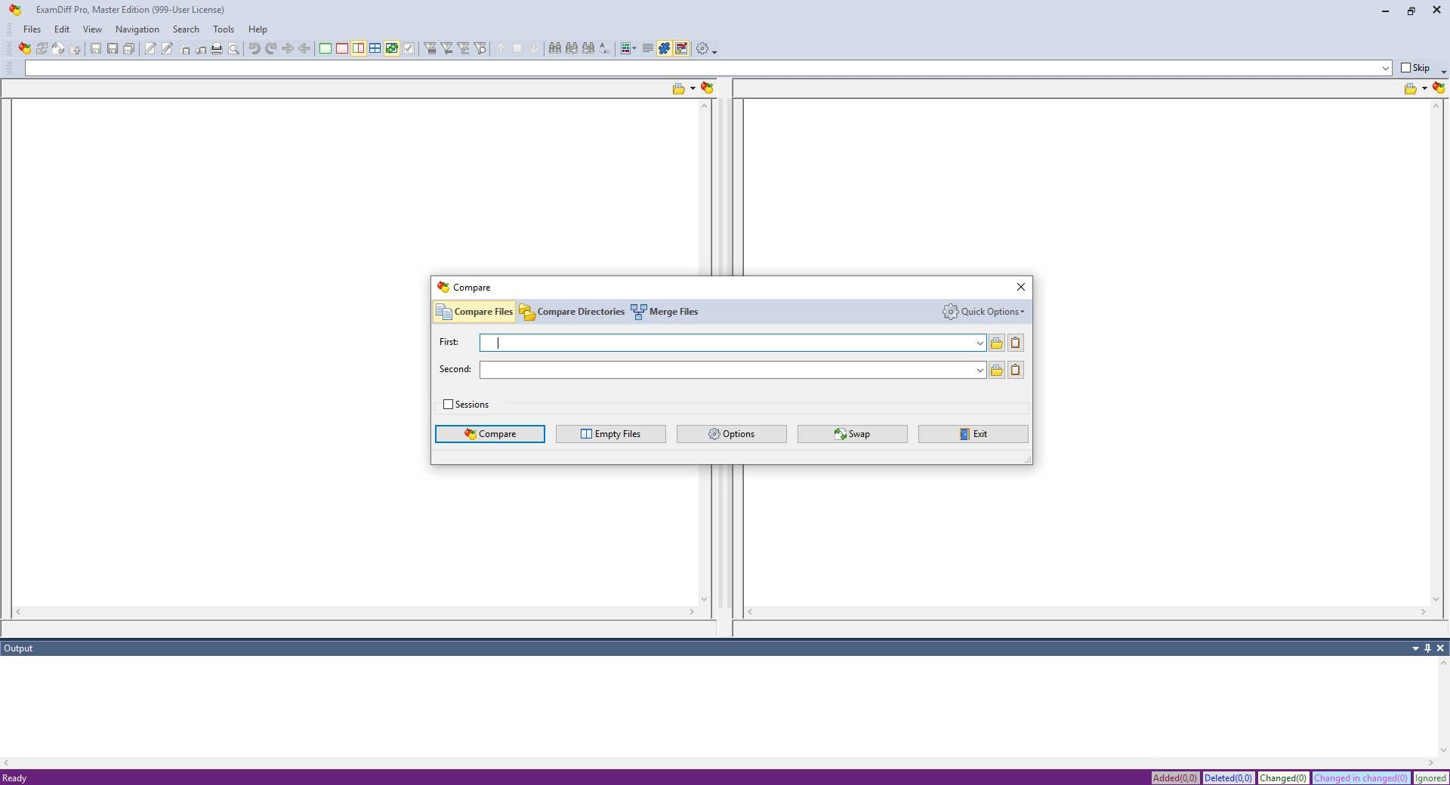1450x785 pixels.
Task: Open the View menu
Action: pyautogui.click(x=92, y=29)
